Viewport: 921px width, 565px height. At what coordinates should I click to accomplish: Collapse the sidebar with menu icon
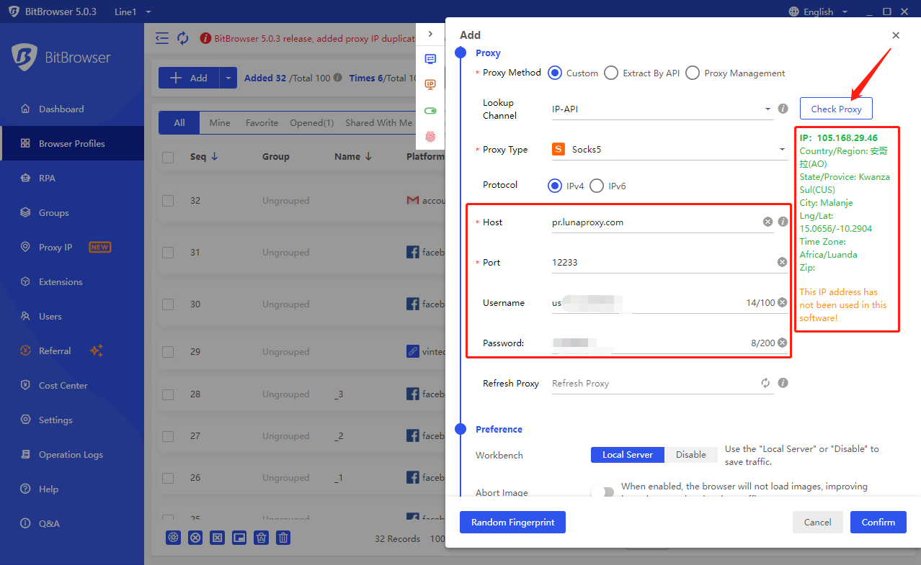162,38
